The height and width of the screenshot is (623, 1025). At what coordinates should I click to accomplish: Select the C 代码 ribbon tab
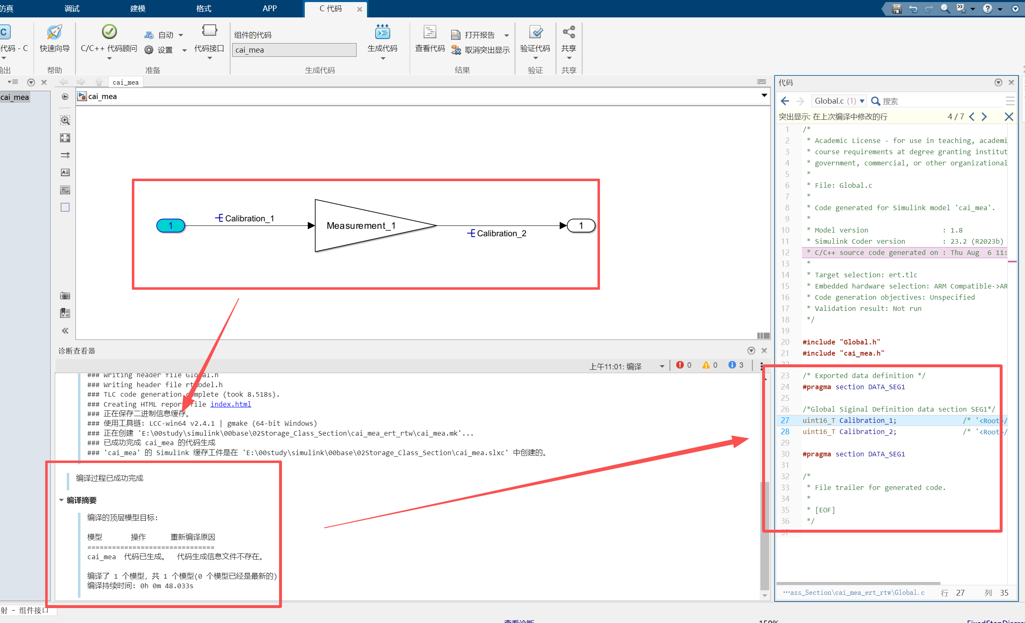(x=330, y=9)
